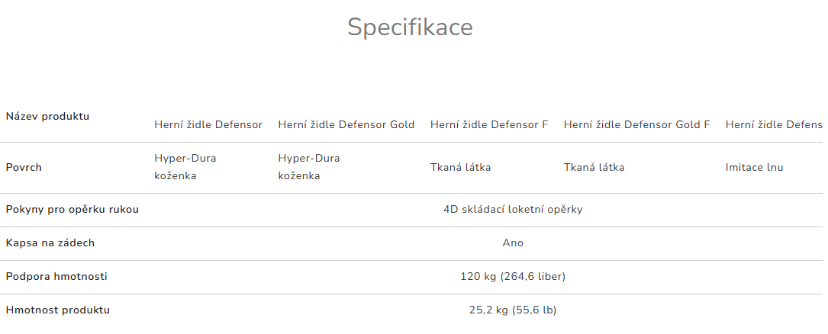The height and width of the screenshot is (334, 828).
Task: Select the Imitace lnu surface cell
Action: coord(754,168)
